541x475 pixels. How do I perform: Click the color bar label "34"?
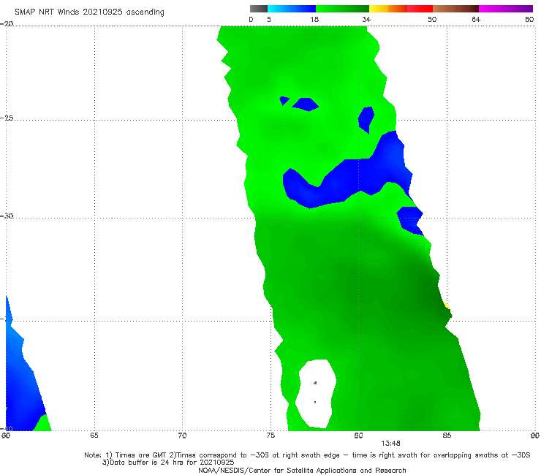click(366, 20)
